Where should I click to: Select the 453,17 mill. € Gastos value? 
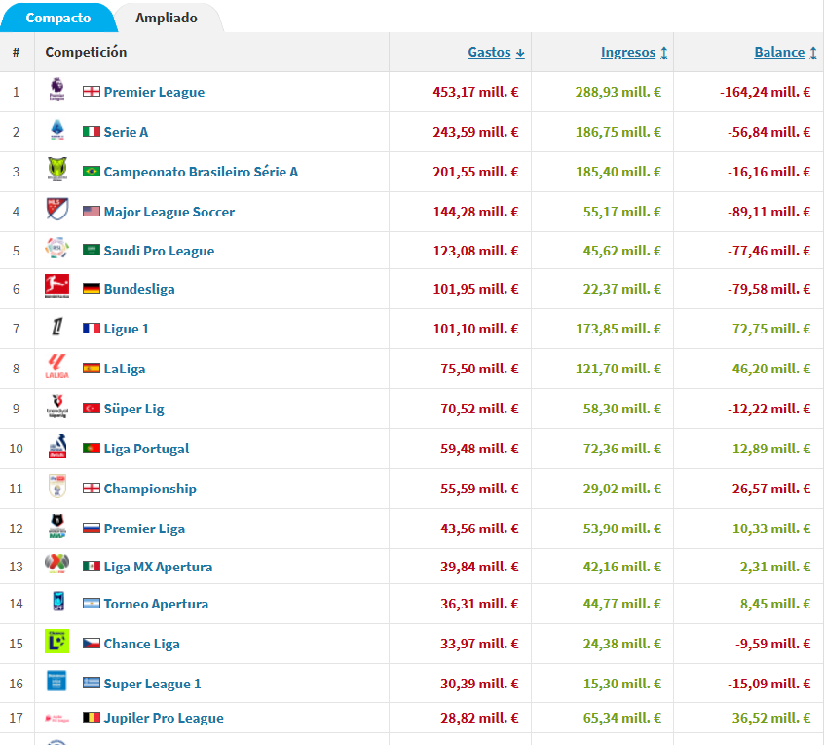click(x=475, y=92)
